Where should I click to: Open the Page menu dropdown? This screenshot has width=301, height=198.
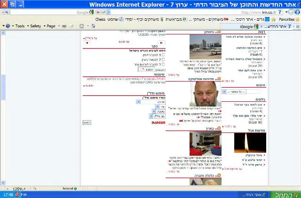pyautogui.click(x=51, y=26)
